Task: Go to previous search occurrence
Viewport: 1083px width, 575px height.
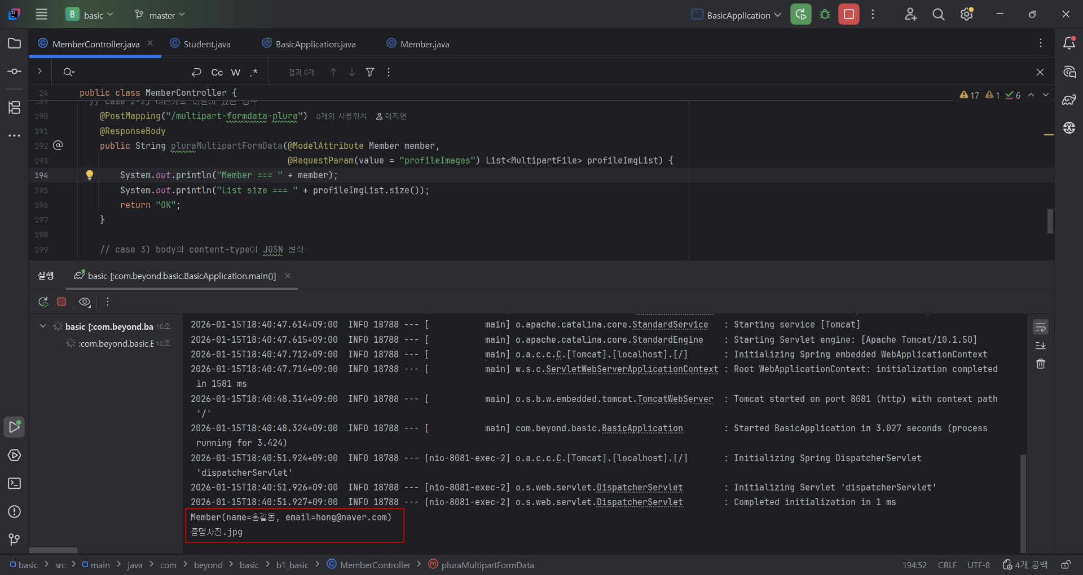Action: click(x=333, y=72)
